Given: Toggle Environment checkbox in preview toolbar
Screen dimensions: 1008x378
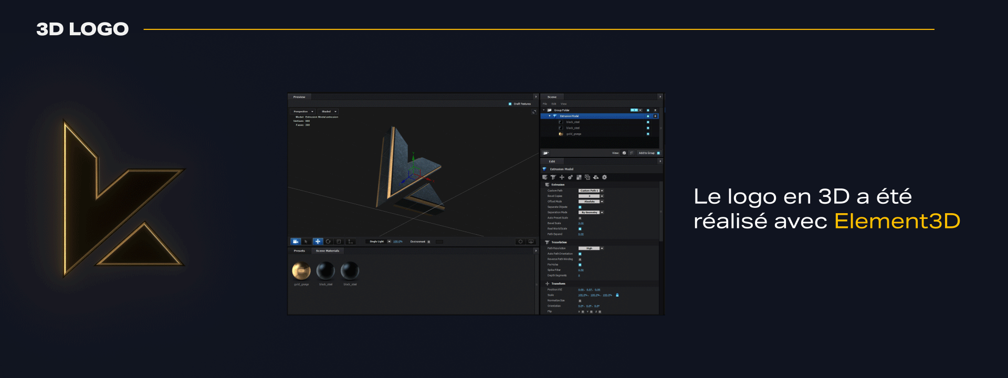Looking at the screenshot, I should click(x=429, y=241).
